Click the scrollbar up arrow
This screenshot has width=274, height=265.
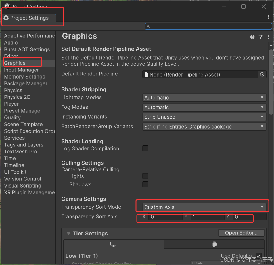pyautogui.click(x=271, y=45)
